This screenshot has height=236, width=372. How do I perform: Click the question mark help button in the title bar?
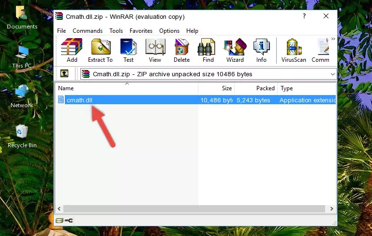pos(304,16)
